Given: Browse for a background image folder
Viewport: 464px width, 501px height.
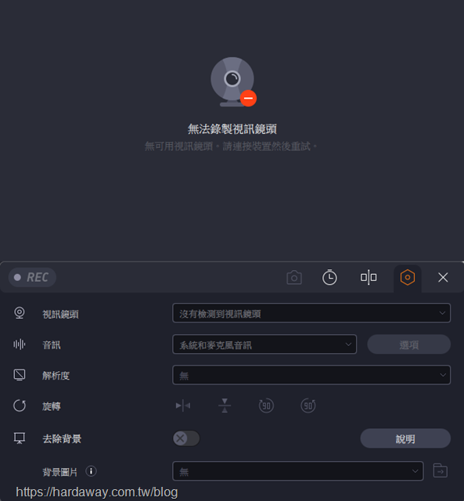Looking at the screenshot, I should point(440,471).
